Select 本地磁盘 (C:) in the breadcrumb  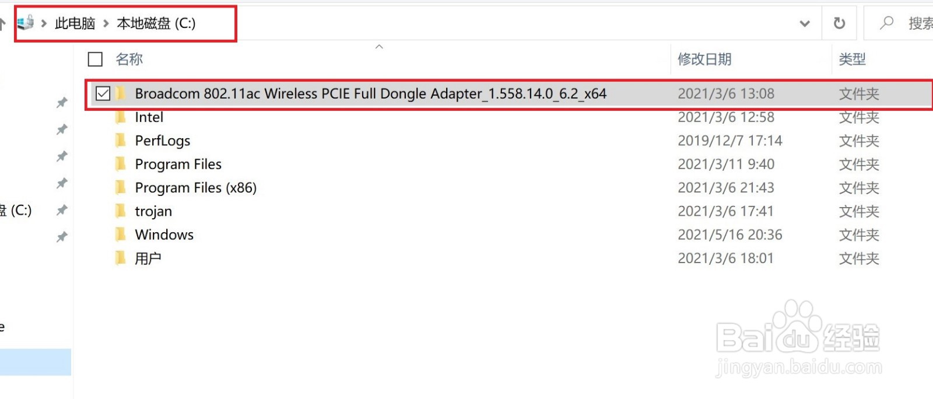[156, 23]
